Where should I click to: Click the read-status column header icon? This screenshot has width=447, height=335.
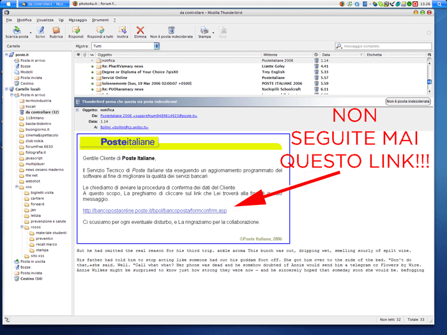pos(92,54)
